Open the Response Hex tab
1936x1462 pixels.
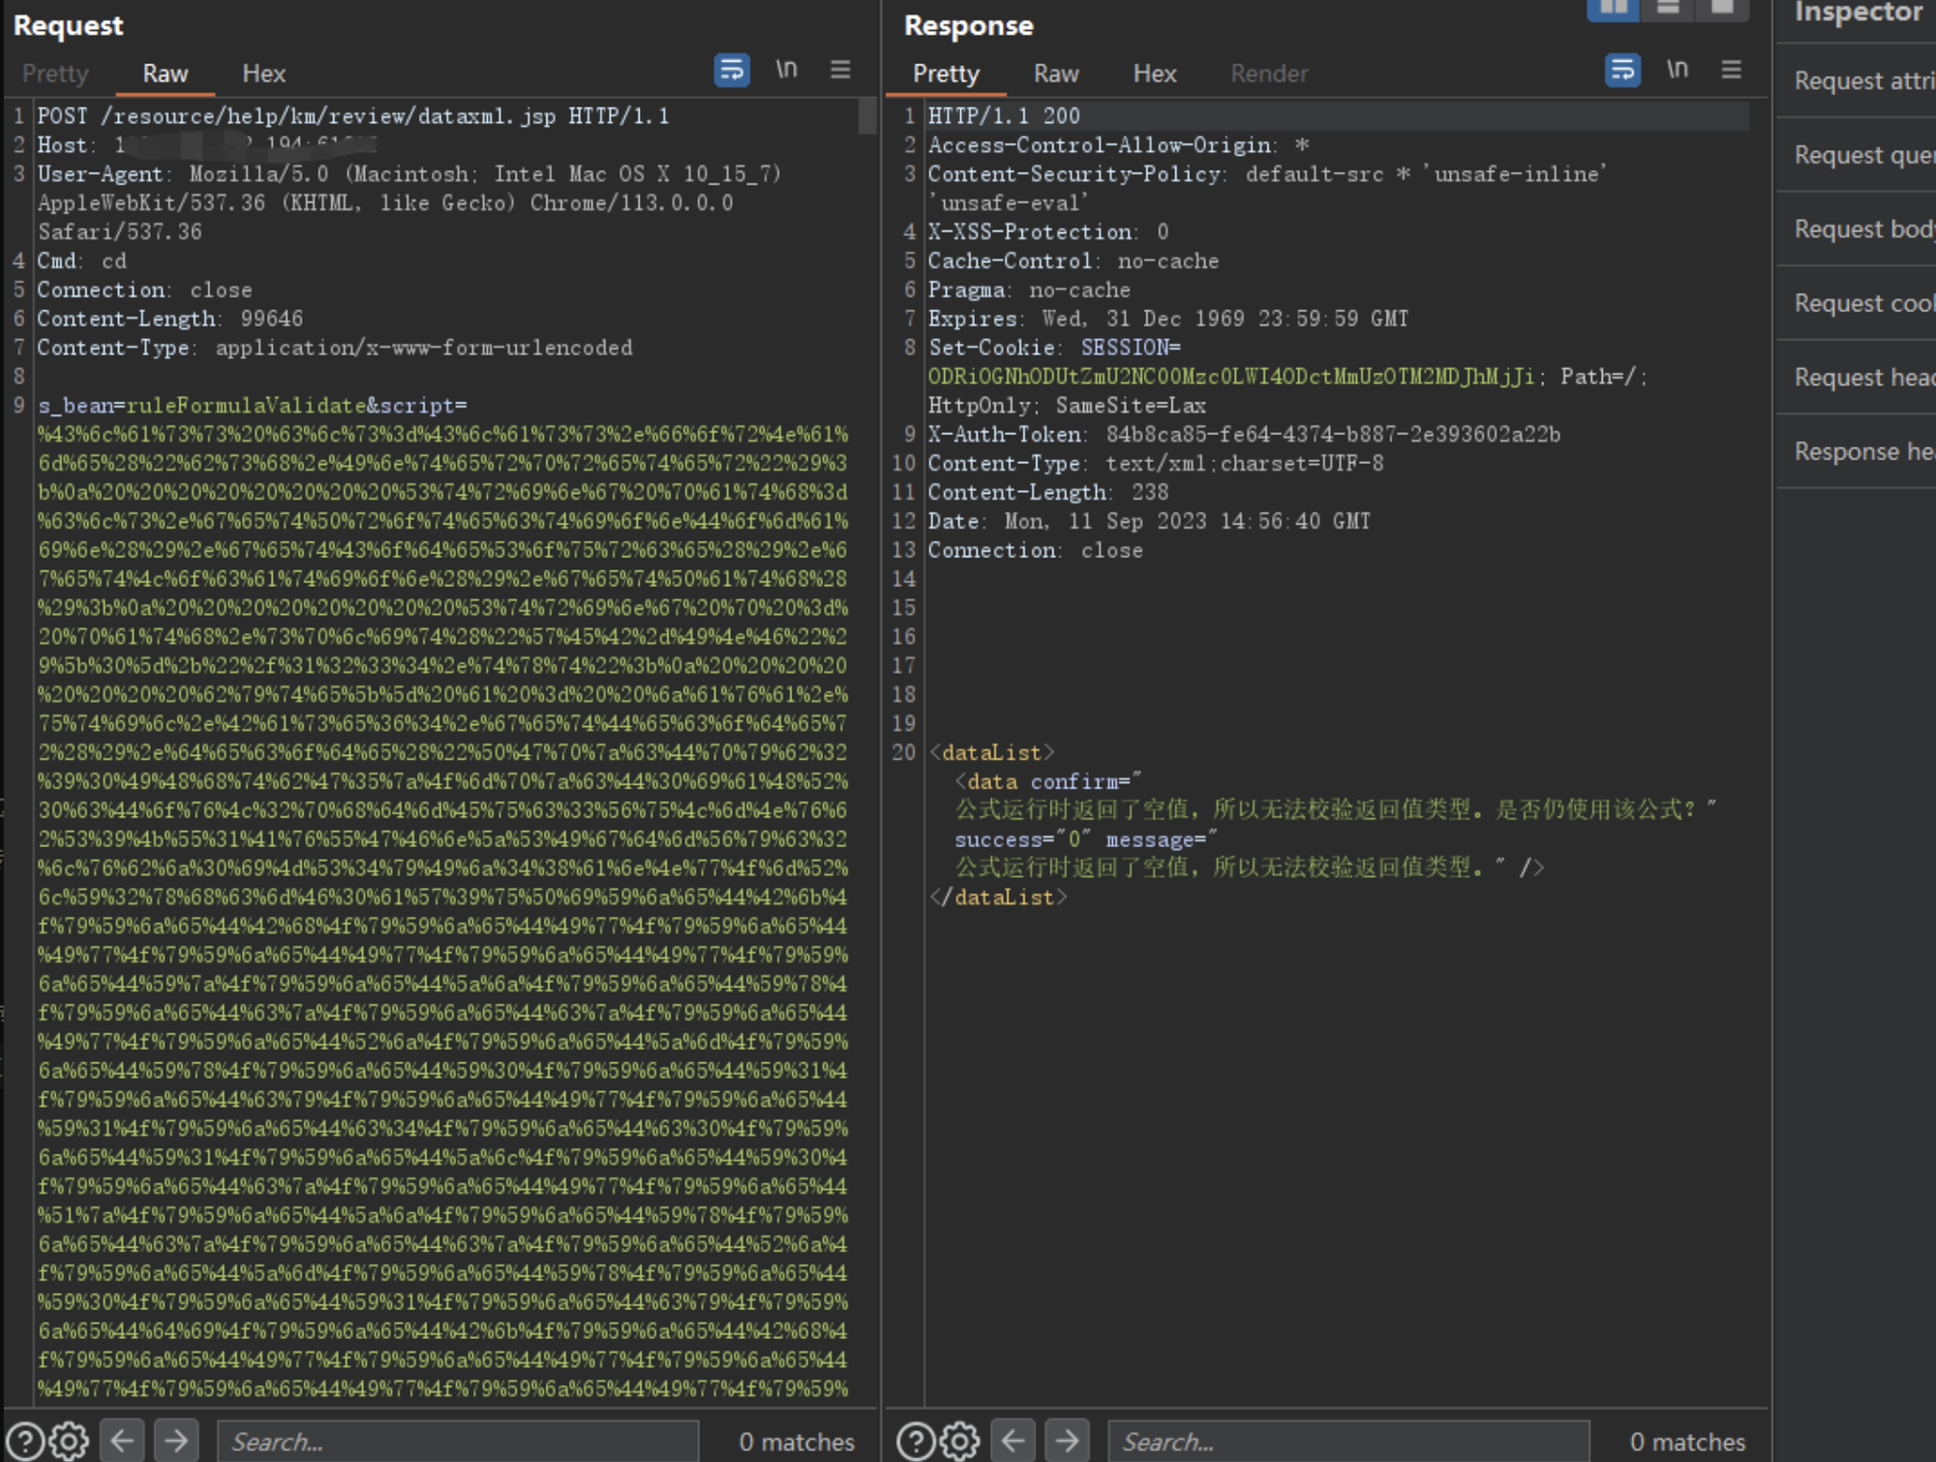pos(1155,74)
